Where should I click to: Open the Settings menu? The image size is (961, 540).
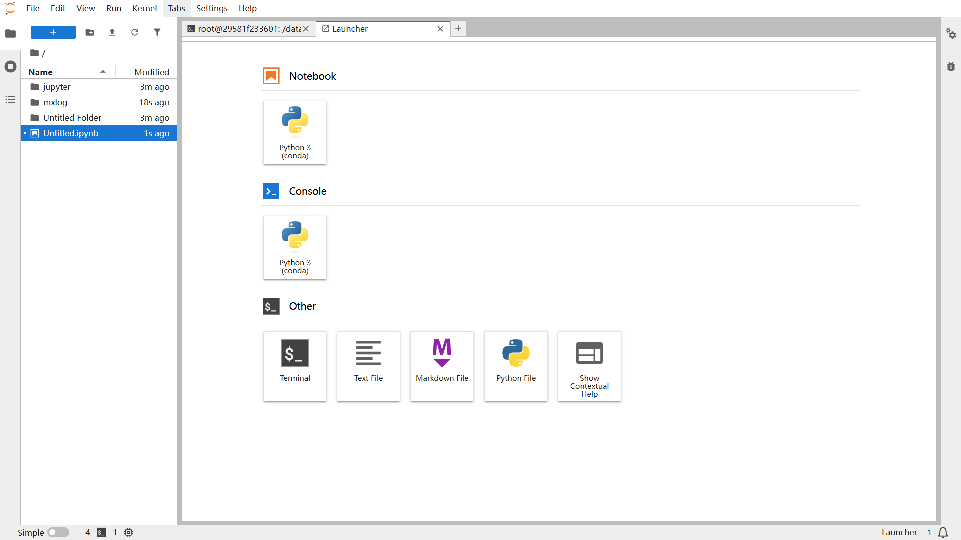click(212, 8)
